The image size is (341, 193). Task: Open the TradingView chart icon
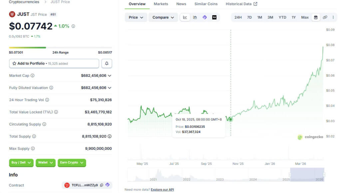(x=214, y=17)
